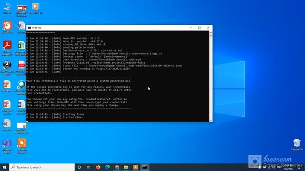Click the 'Server now running at http://127.0.0.1:1880/' line
The image size is (305, 171).
78,68
